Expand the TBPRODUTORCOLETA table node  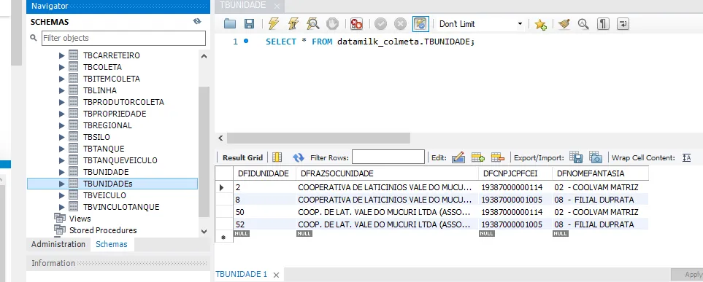[62, 102]
